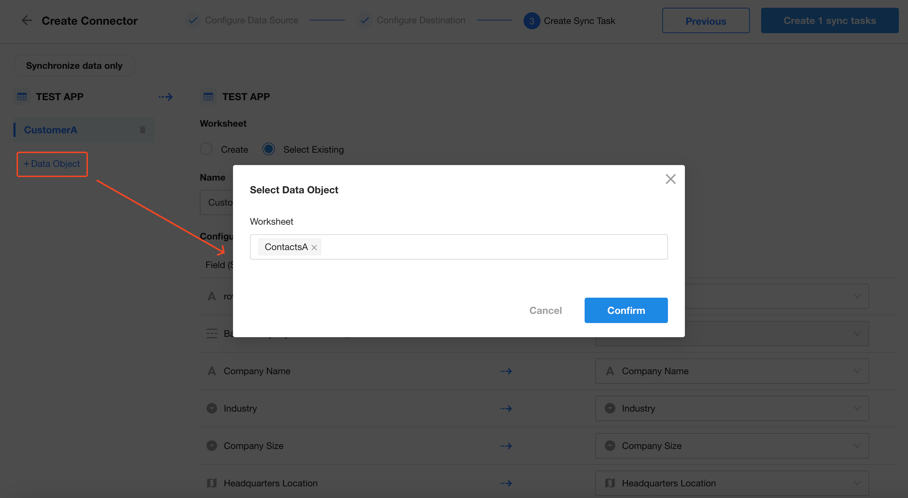Image resolution: width=908 pixels, height=498 pixels.
Task: Click the mapping arrow for Headquarters Location
Action: pyautogui.click(x=506, y=483)
